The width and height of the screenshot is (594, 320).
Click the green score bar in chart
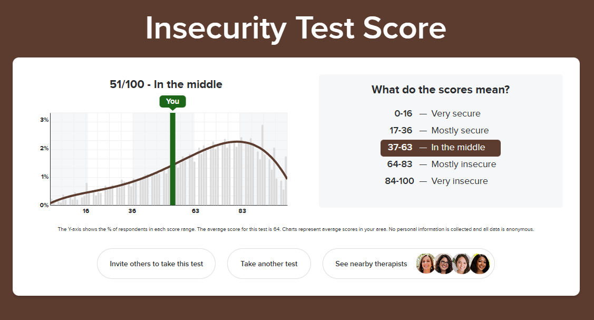click(x=172, y=158)
